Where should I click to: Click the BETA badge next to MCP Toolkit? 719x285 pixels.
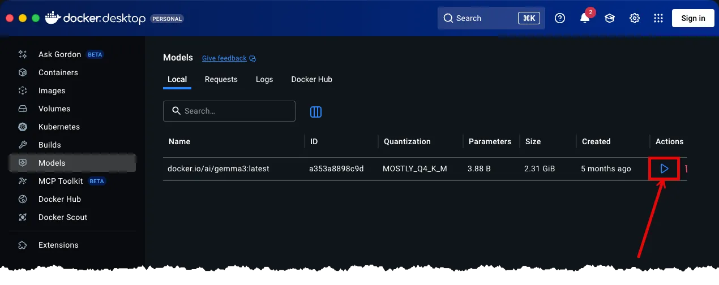point(97,182)
